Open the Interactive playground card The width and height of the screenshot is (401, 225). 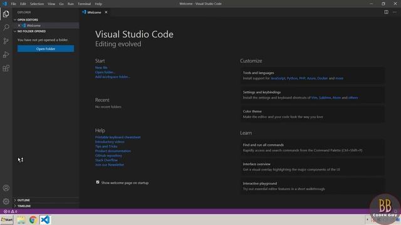[312, 186]
